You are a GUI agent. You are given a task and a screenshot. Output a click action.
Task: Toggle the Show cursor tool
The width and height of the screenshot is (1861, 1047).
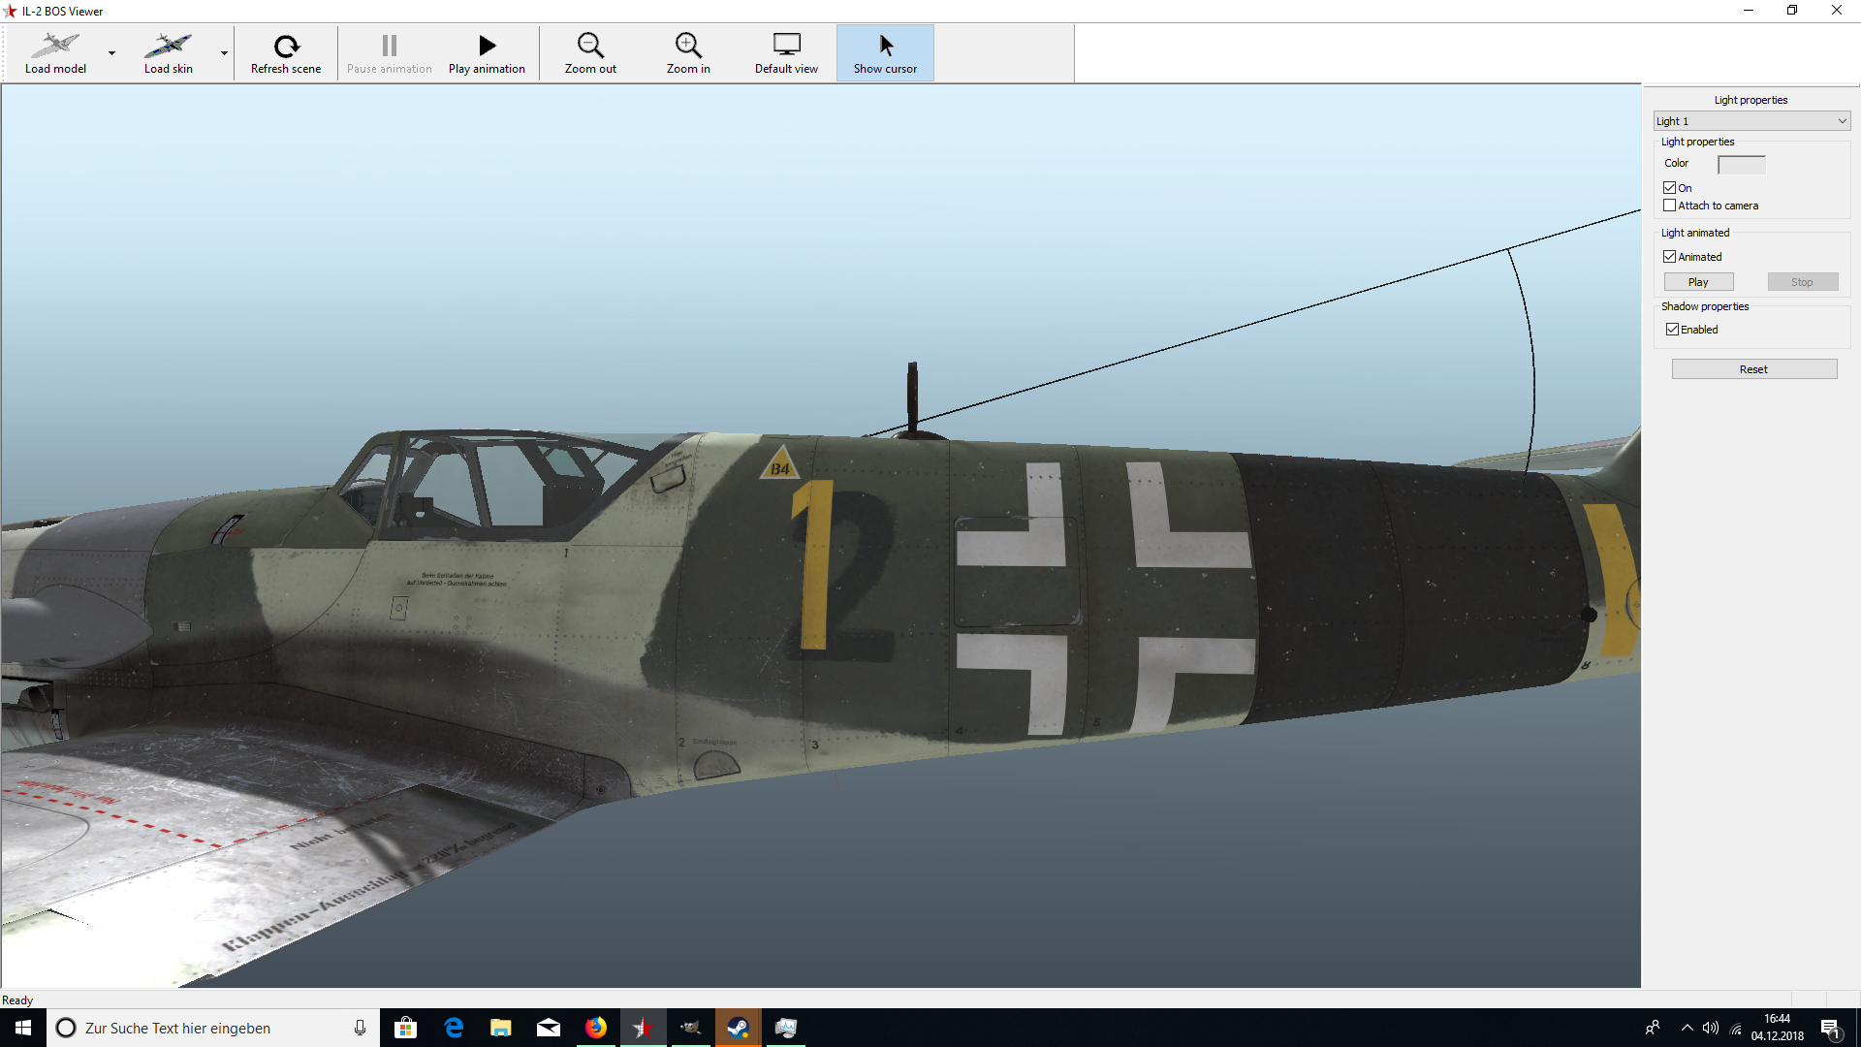pyautogui.click(x=885, y=53)
